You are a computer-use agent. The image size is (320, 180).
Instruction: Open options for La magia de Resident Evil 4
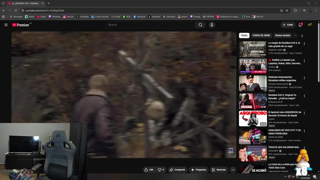click(x=304, y=44)
